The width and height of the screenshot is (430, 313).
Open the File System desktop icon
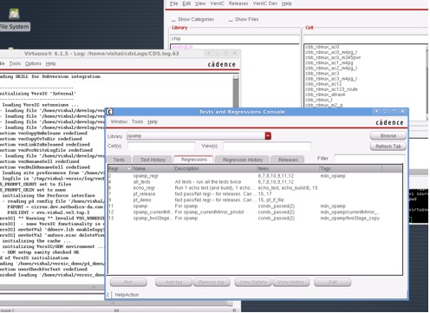[x=14, y=19]
